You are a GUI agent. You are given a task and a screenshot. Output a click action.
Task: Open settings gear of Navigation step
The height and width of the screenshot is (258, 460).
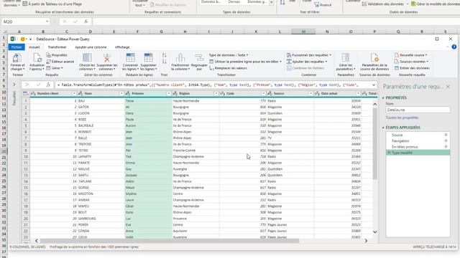[x=446, y=140]
